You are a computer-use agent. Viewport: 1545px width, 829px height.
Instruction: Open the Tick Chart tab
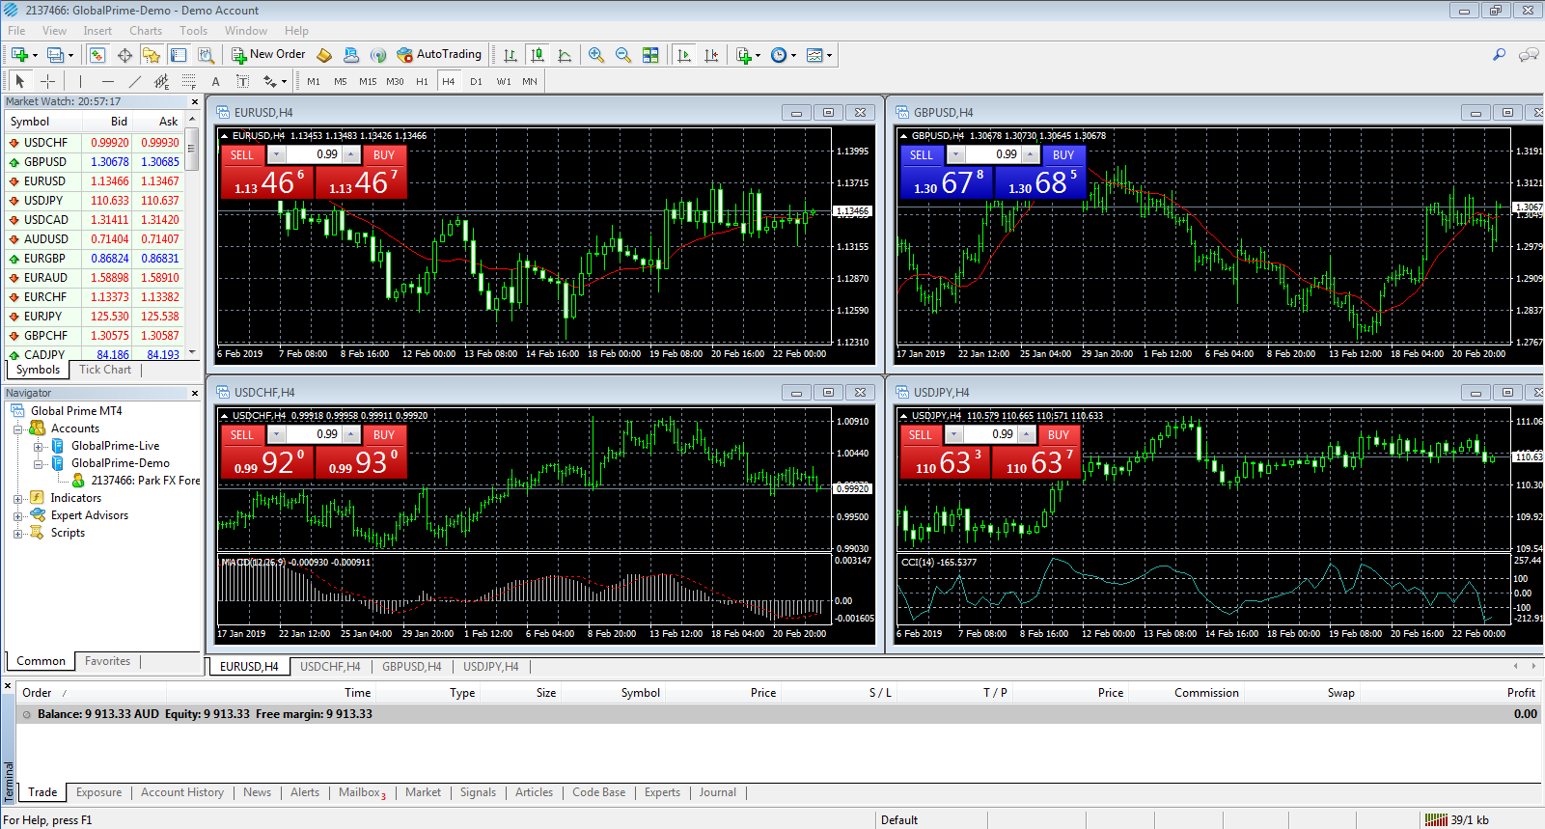pos(105,370)
